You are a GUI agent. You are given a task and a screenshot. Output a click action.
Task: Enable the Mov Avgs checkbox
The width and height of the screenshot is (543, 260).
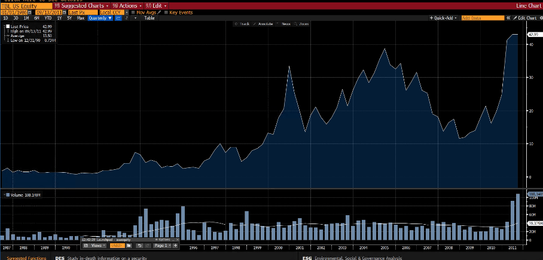point(133,12)
